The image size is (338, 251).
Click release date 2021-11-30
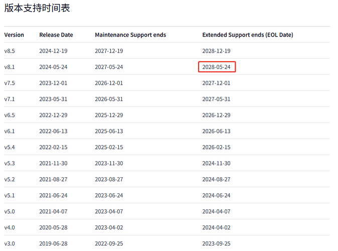pyautogui.click(x=53, y=163)
